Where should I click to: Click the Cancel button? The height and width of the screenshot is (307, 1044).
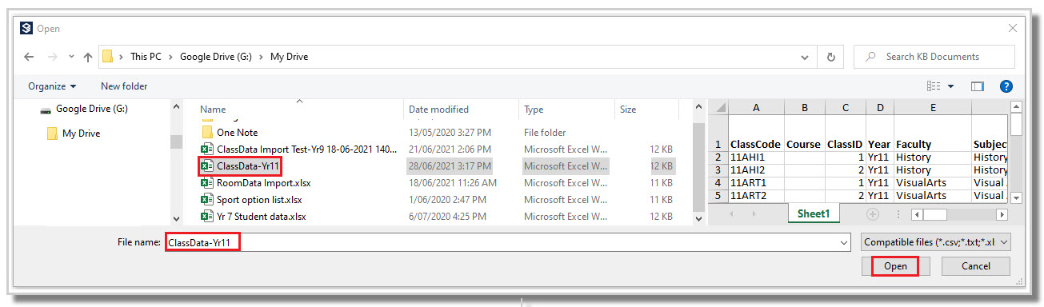[x=976, y=266]
